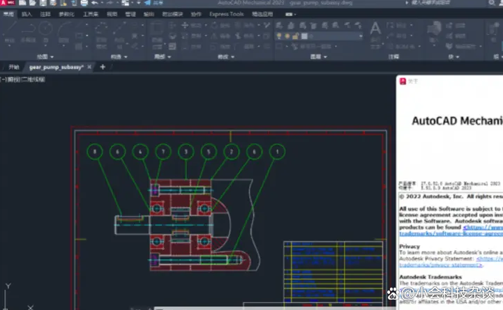Select balloon number 4 in the drawing
The width and height of the screenshot is (503, 310).
tap(140, 152)
